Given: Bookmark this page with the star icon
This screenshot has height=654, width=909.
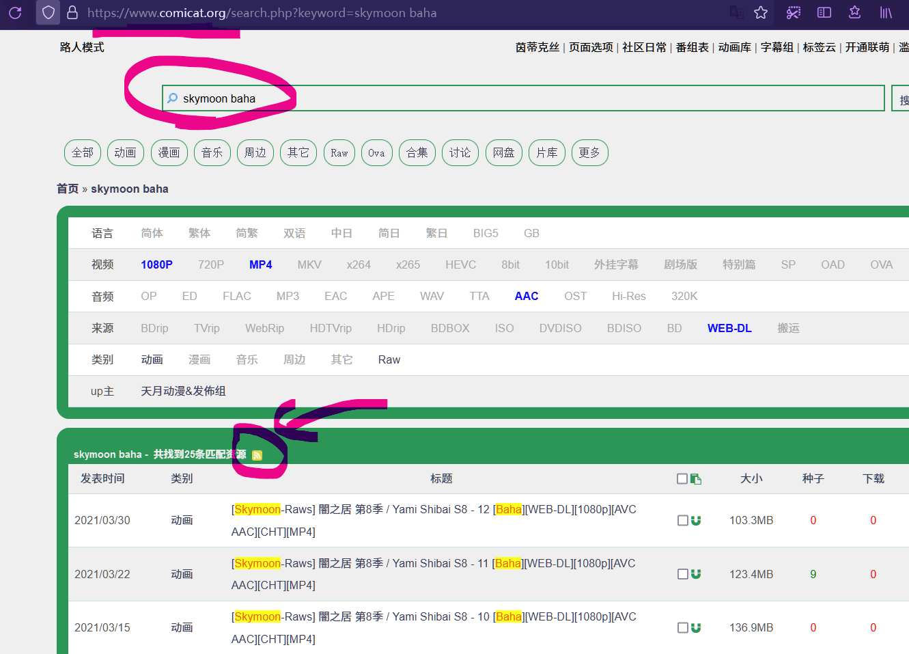Looking at the screenshot, I should 761,13.
